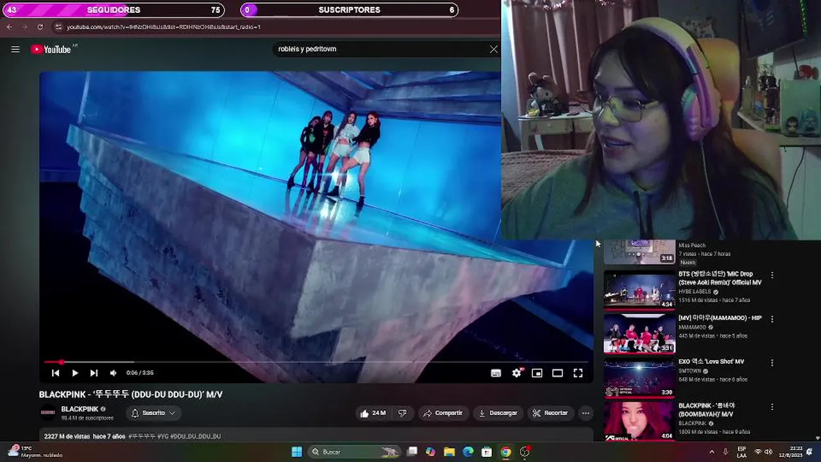Open the network and volume quick settings
Screen dimensions: 821x462
[x=763, y=452]
